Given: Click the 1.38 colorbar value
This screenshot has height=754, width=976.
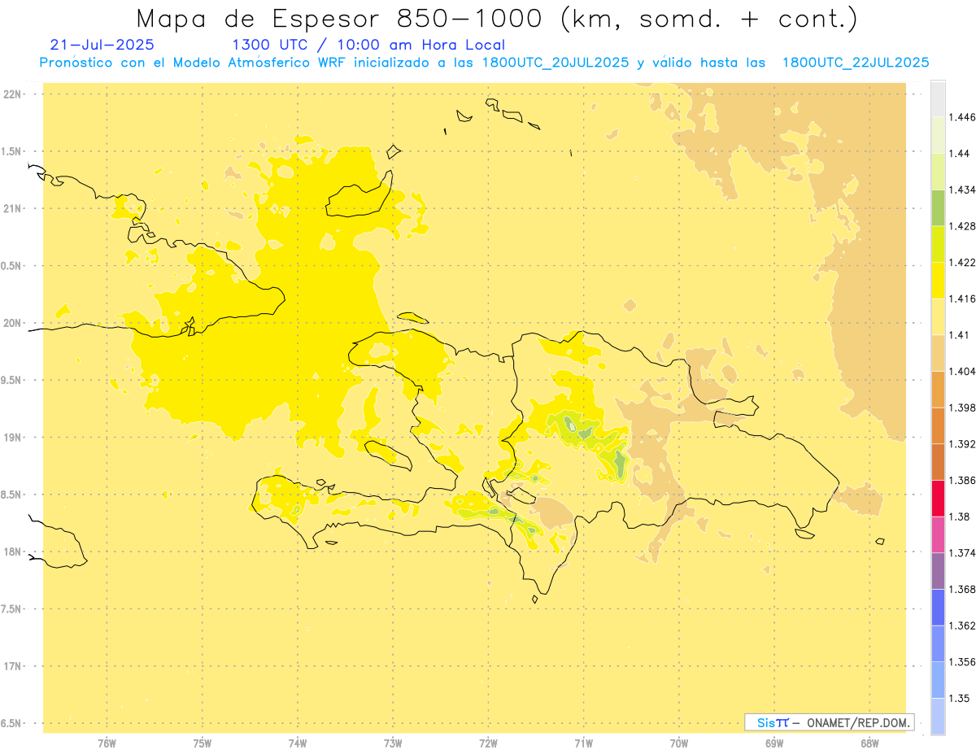Looking at the screenshot, I should click(x=958, y=516).
